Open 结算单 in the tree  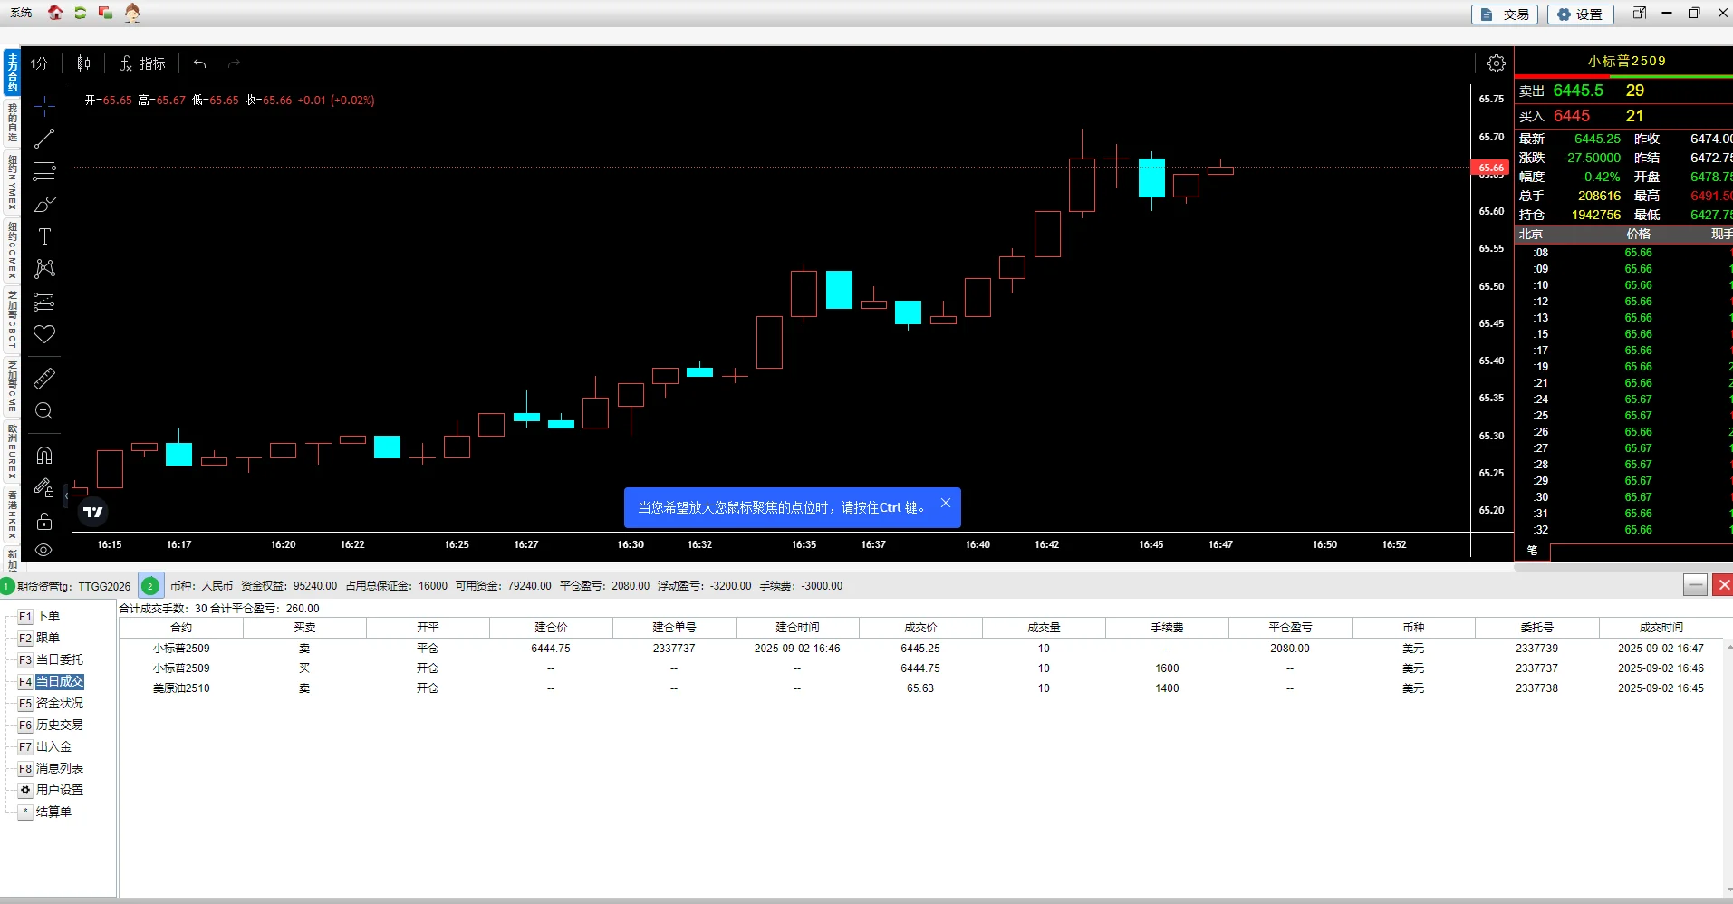[x=44, y=812]
